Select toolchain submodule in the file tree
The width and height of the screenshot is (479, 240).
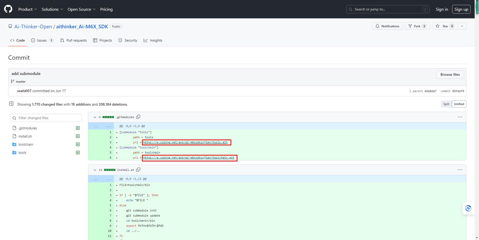[x=26, y=144]
